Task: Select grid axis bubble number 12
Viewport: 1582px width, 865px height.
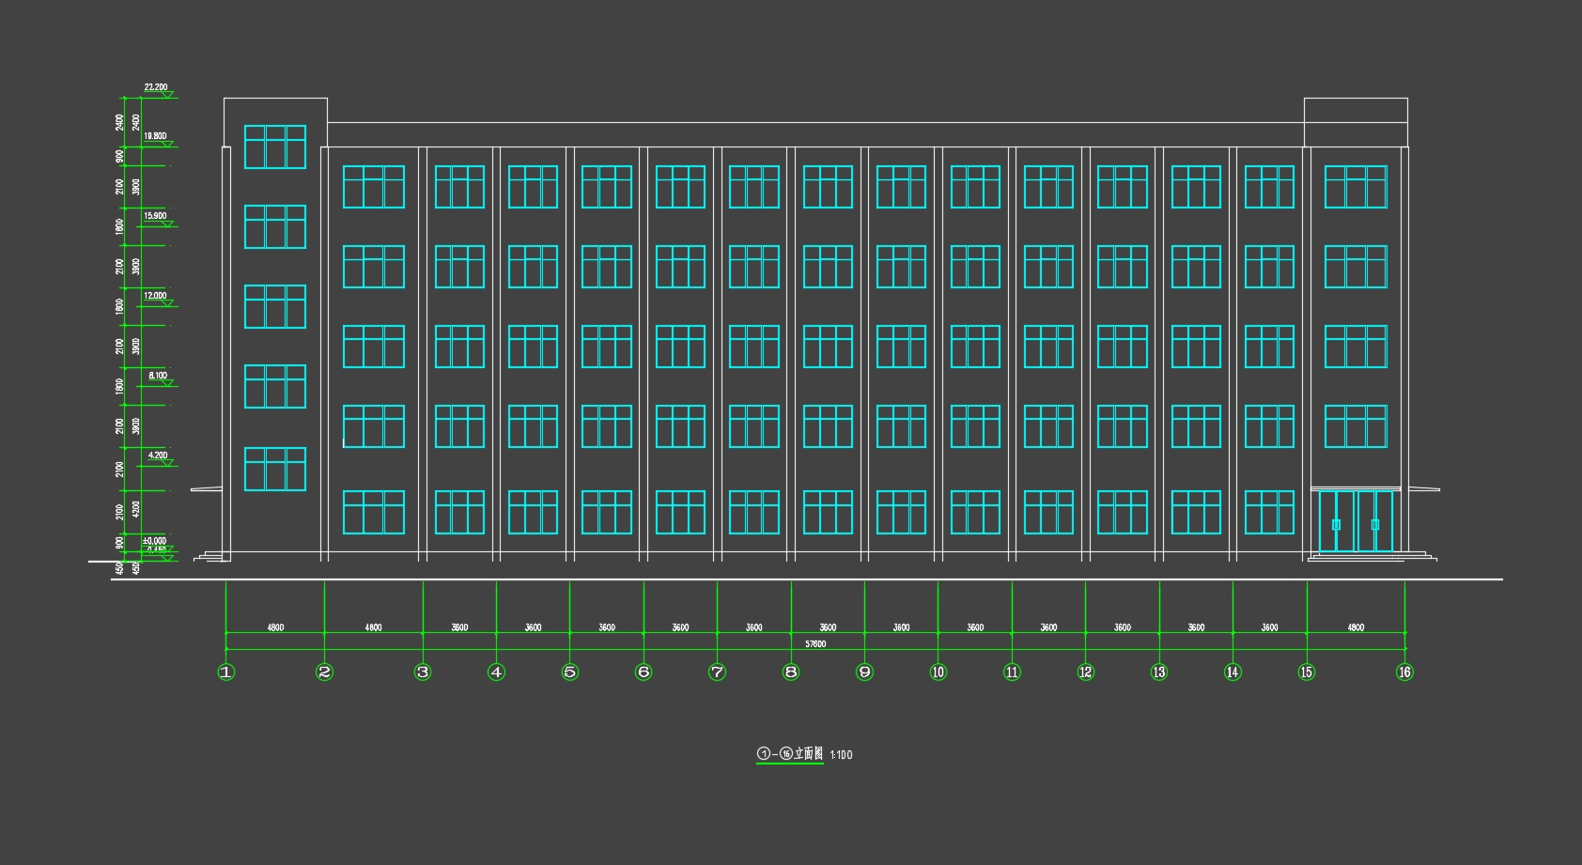Action: pyautogui.click(x=1086, y=672)
